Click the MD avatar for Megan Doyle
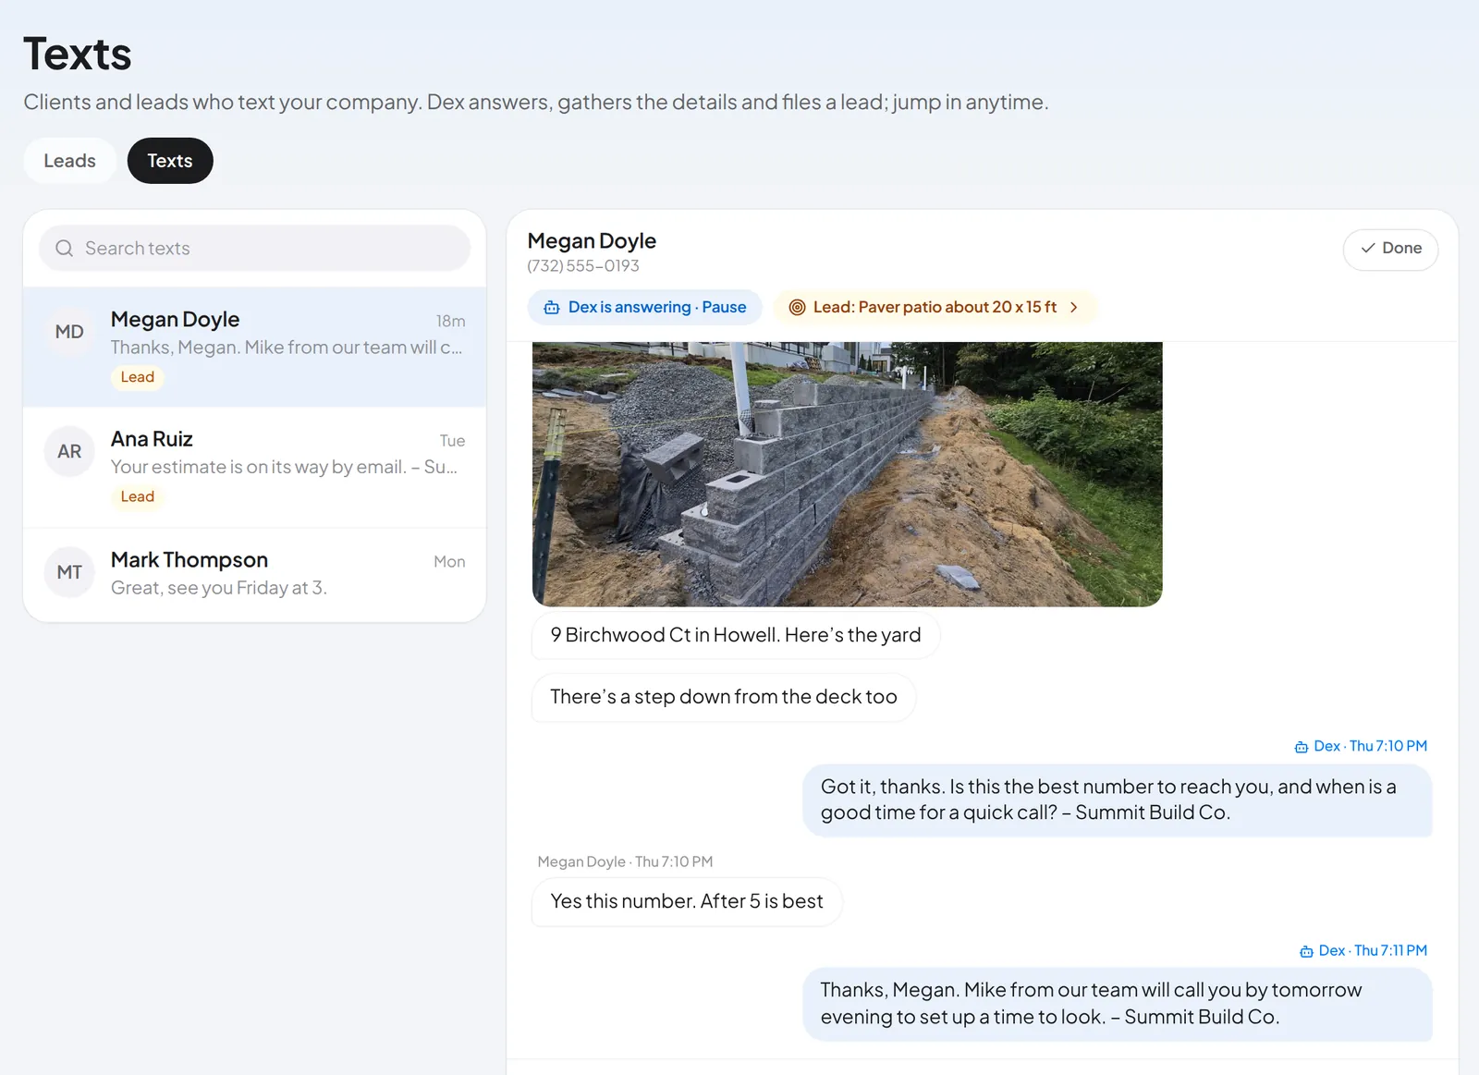The width and height of the screenshot is (1479, 1075). click(69, 332)
